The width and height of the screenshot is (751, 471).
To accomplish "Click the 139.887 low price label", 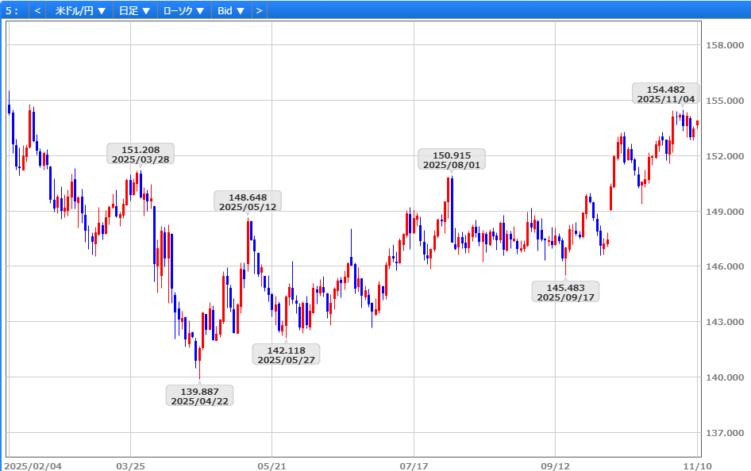I will pyautogui.click(x=199, y=395).
